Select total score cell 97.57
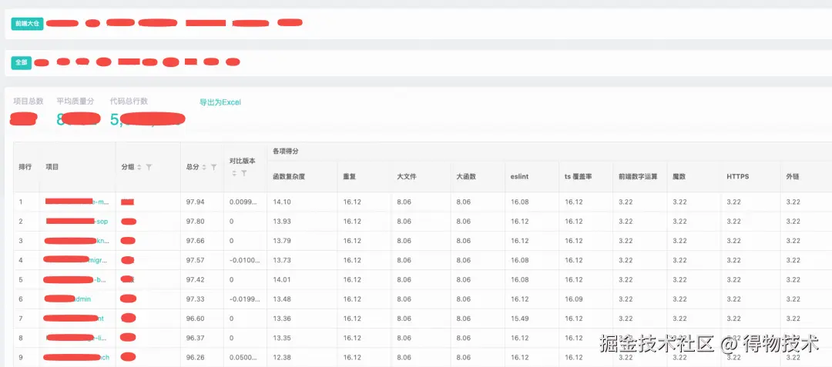 tap(195, 260)
